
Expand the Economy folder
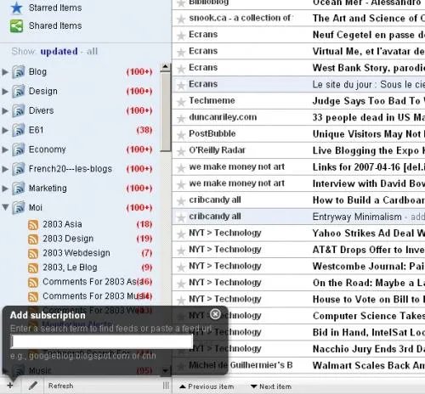(5, 149)
